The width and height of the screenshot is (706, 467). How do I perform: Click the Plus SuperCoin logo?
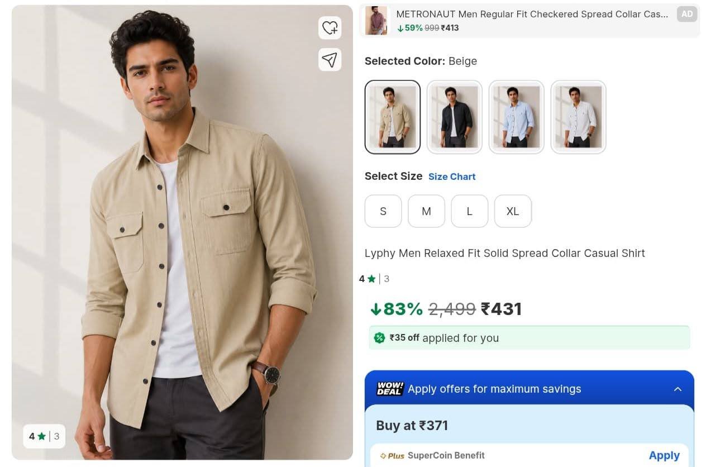[x=392, y=456]
